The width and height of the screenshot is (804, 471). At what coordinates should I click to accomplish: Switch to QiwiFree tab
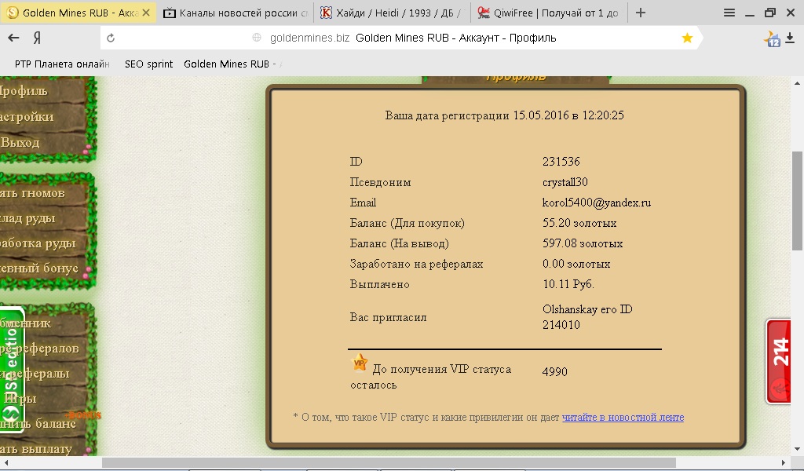tap(548, 13)
